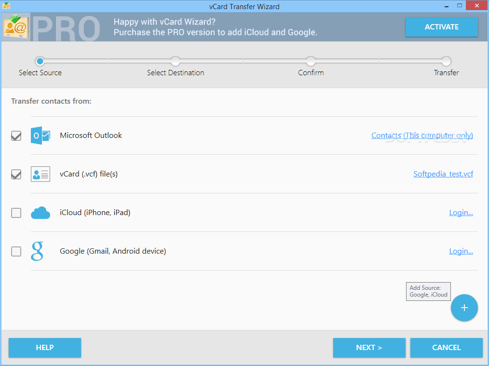489x366 pixels.
Task: Open the Softpedia_test.vcf file link
Action: (x=443, y=174)
